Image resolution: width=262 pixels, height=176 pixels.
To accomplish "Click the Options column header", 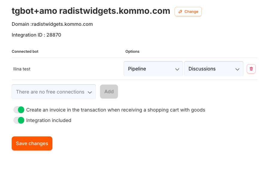I will pos(132,51).
